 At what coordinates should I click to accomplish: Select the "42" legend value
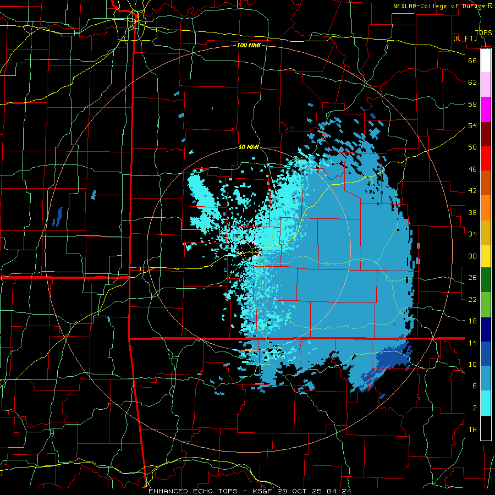[x=472, y=191]
